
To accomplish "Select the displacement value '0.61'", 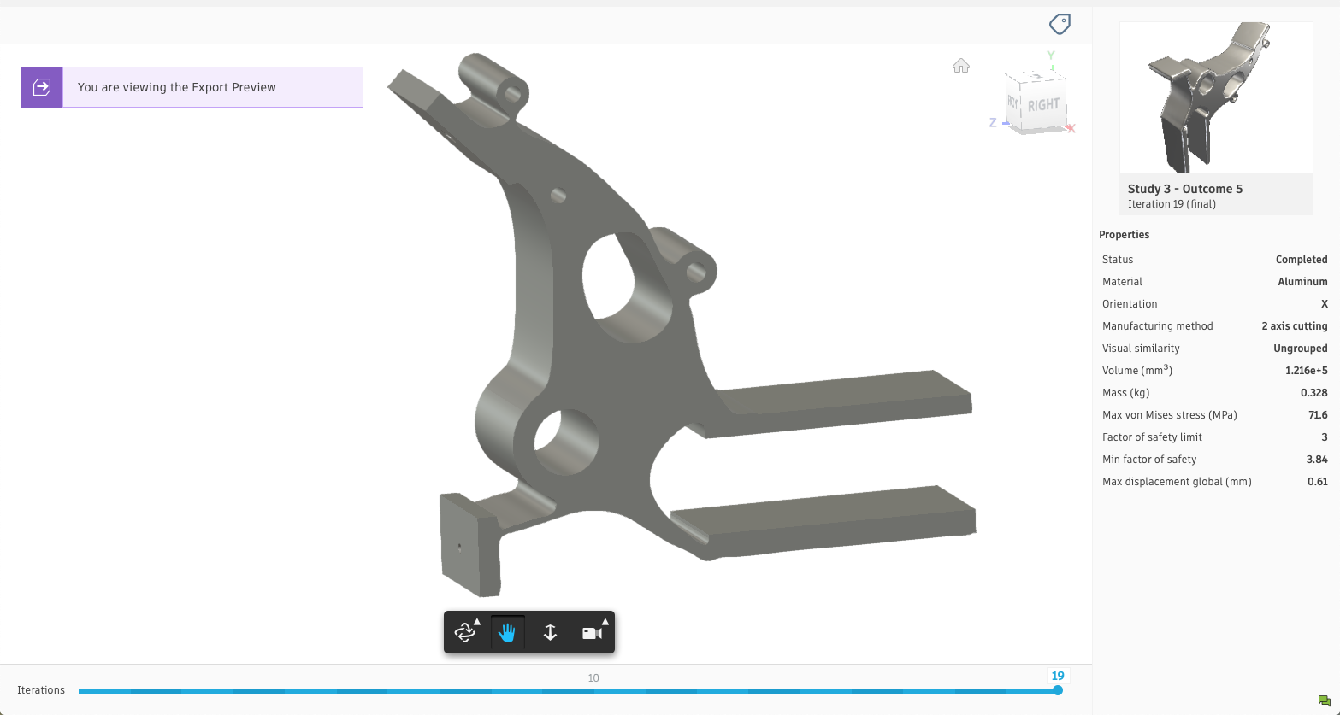I will (x=1318, y=482).
